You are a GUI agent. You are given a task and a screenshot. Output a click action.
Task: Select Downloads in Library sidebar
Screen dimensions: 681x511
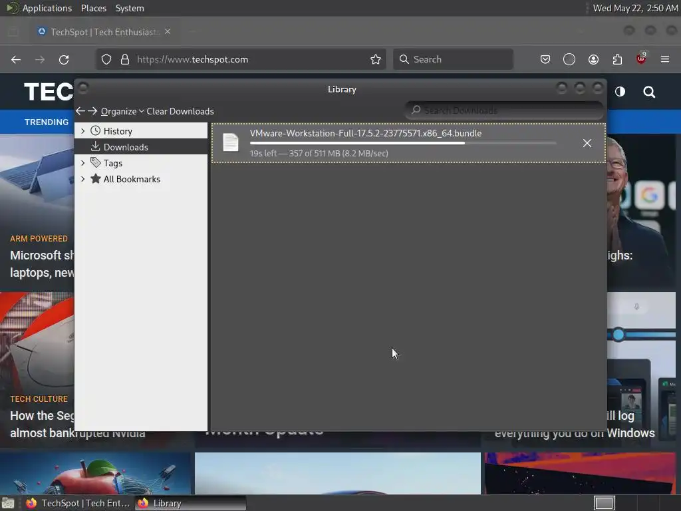tap(141, 147)
